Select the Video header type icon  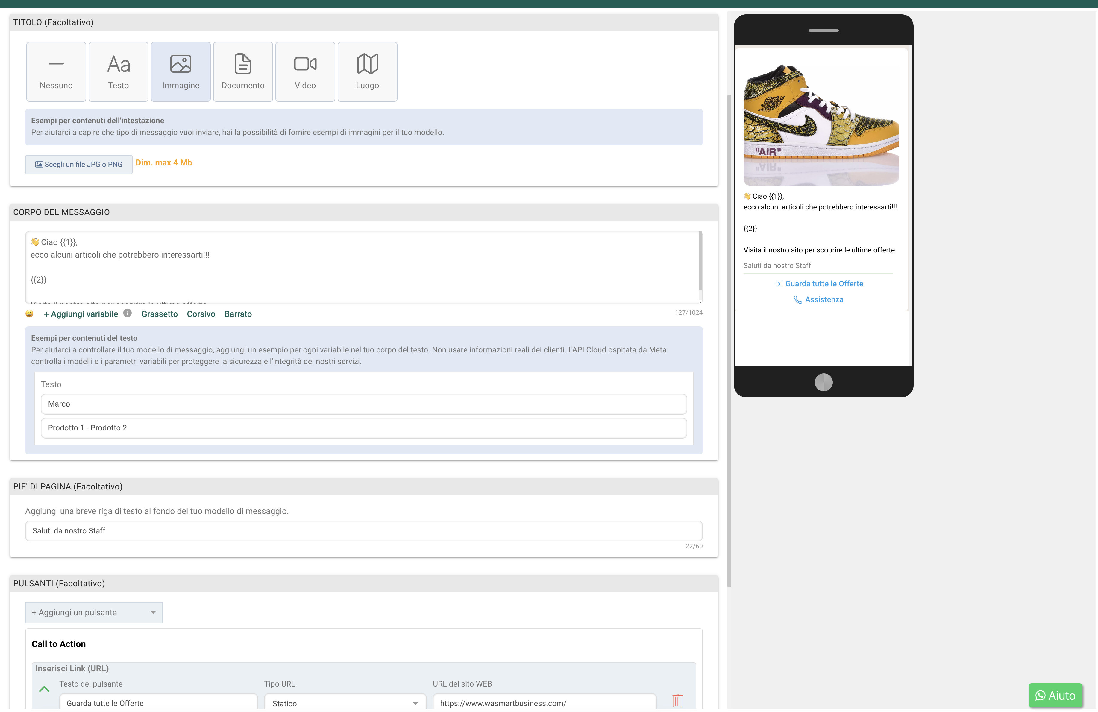(305, 71)
